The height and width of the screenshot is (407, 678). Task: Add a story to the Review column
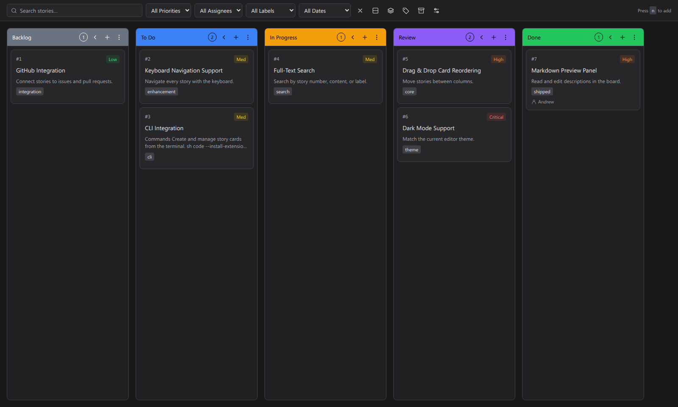pos(494,37)
